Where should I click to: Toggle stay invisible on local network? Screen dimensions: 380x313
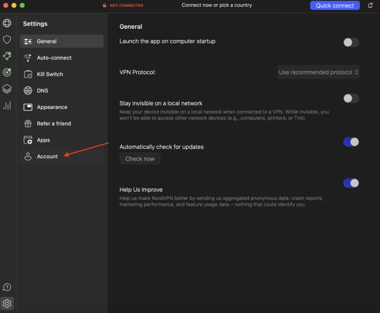tap(351, 98)
